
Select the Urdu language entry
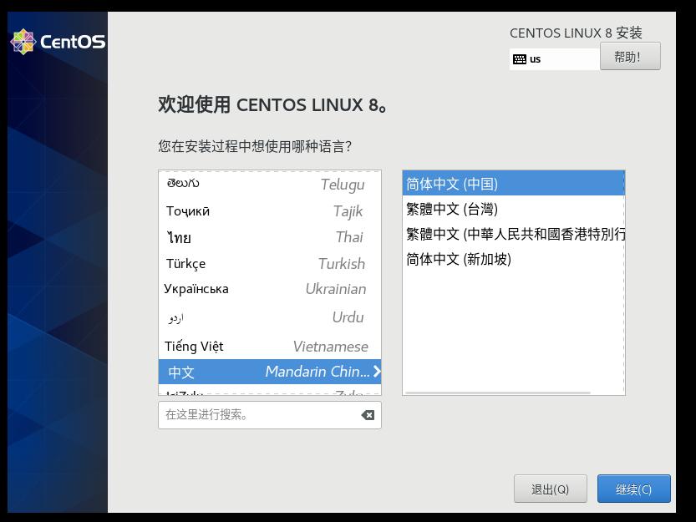click(269, 317)
